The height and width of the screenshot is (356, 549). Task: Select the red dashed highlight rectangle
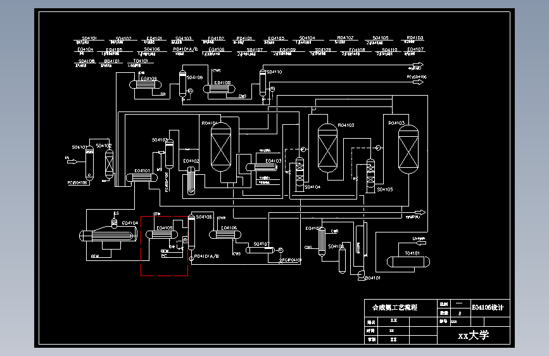click(x=164, y=246)
